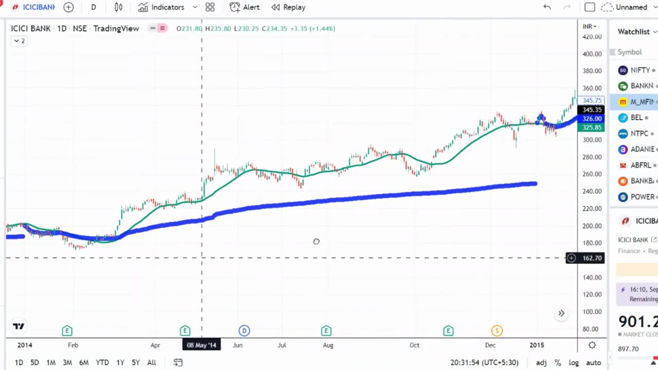658x370 pixels.
Task: Click the NIFTY 50 logo icon
Action: [x=623, y=70]
